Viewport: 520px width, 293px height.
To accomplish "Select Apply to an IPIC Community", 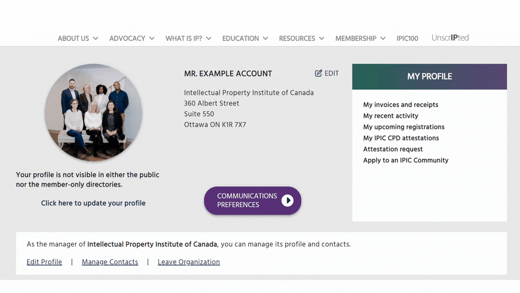I will click(405, 160).
